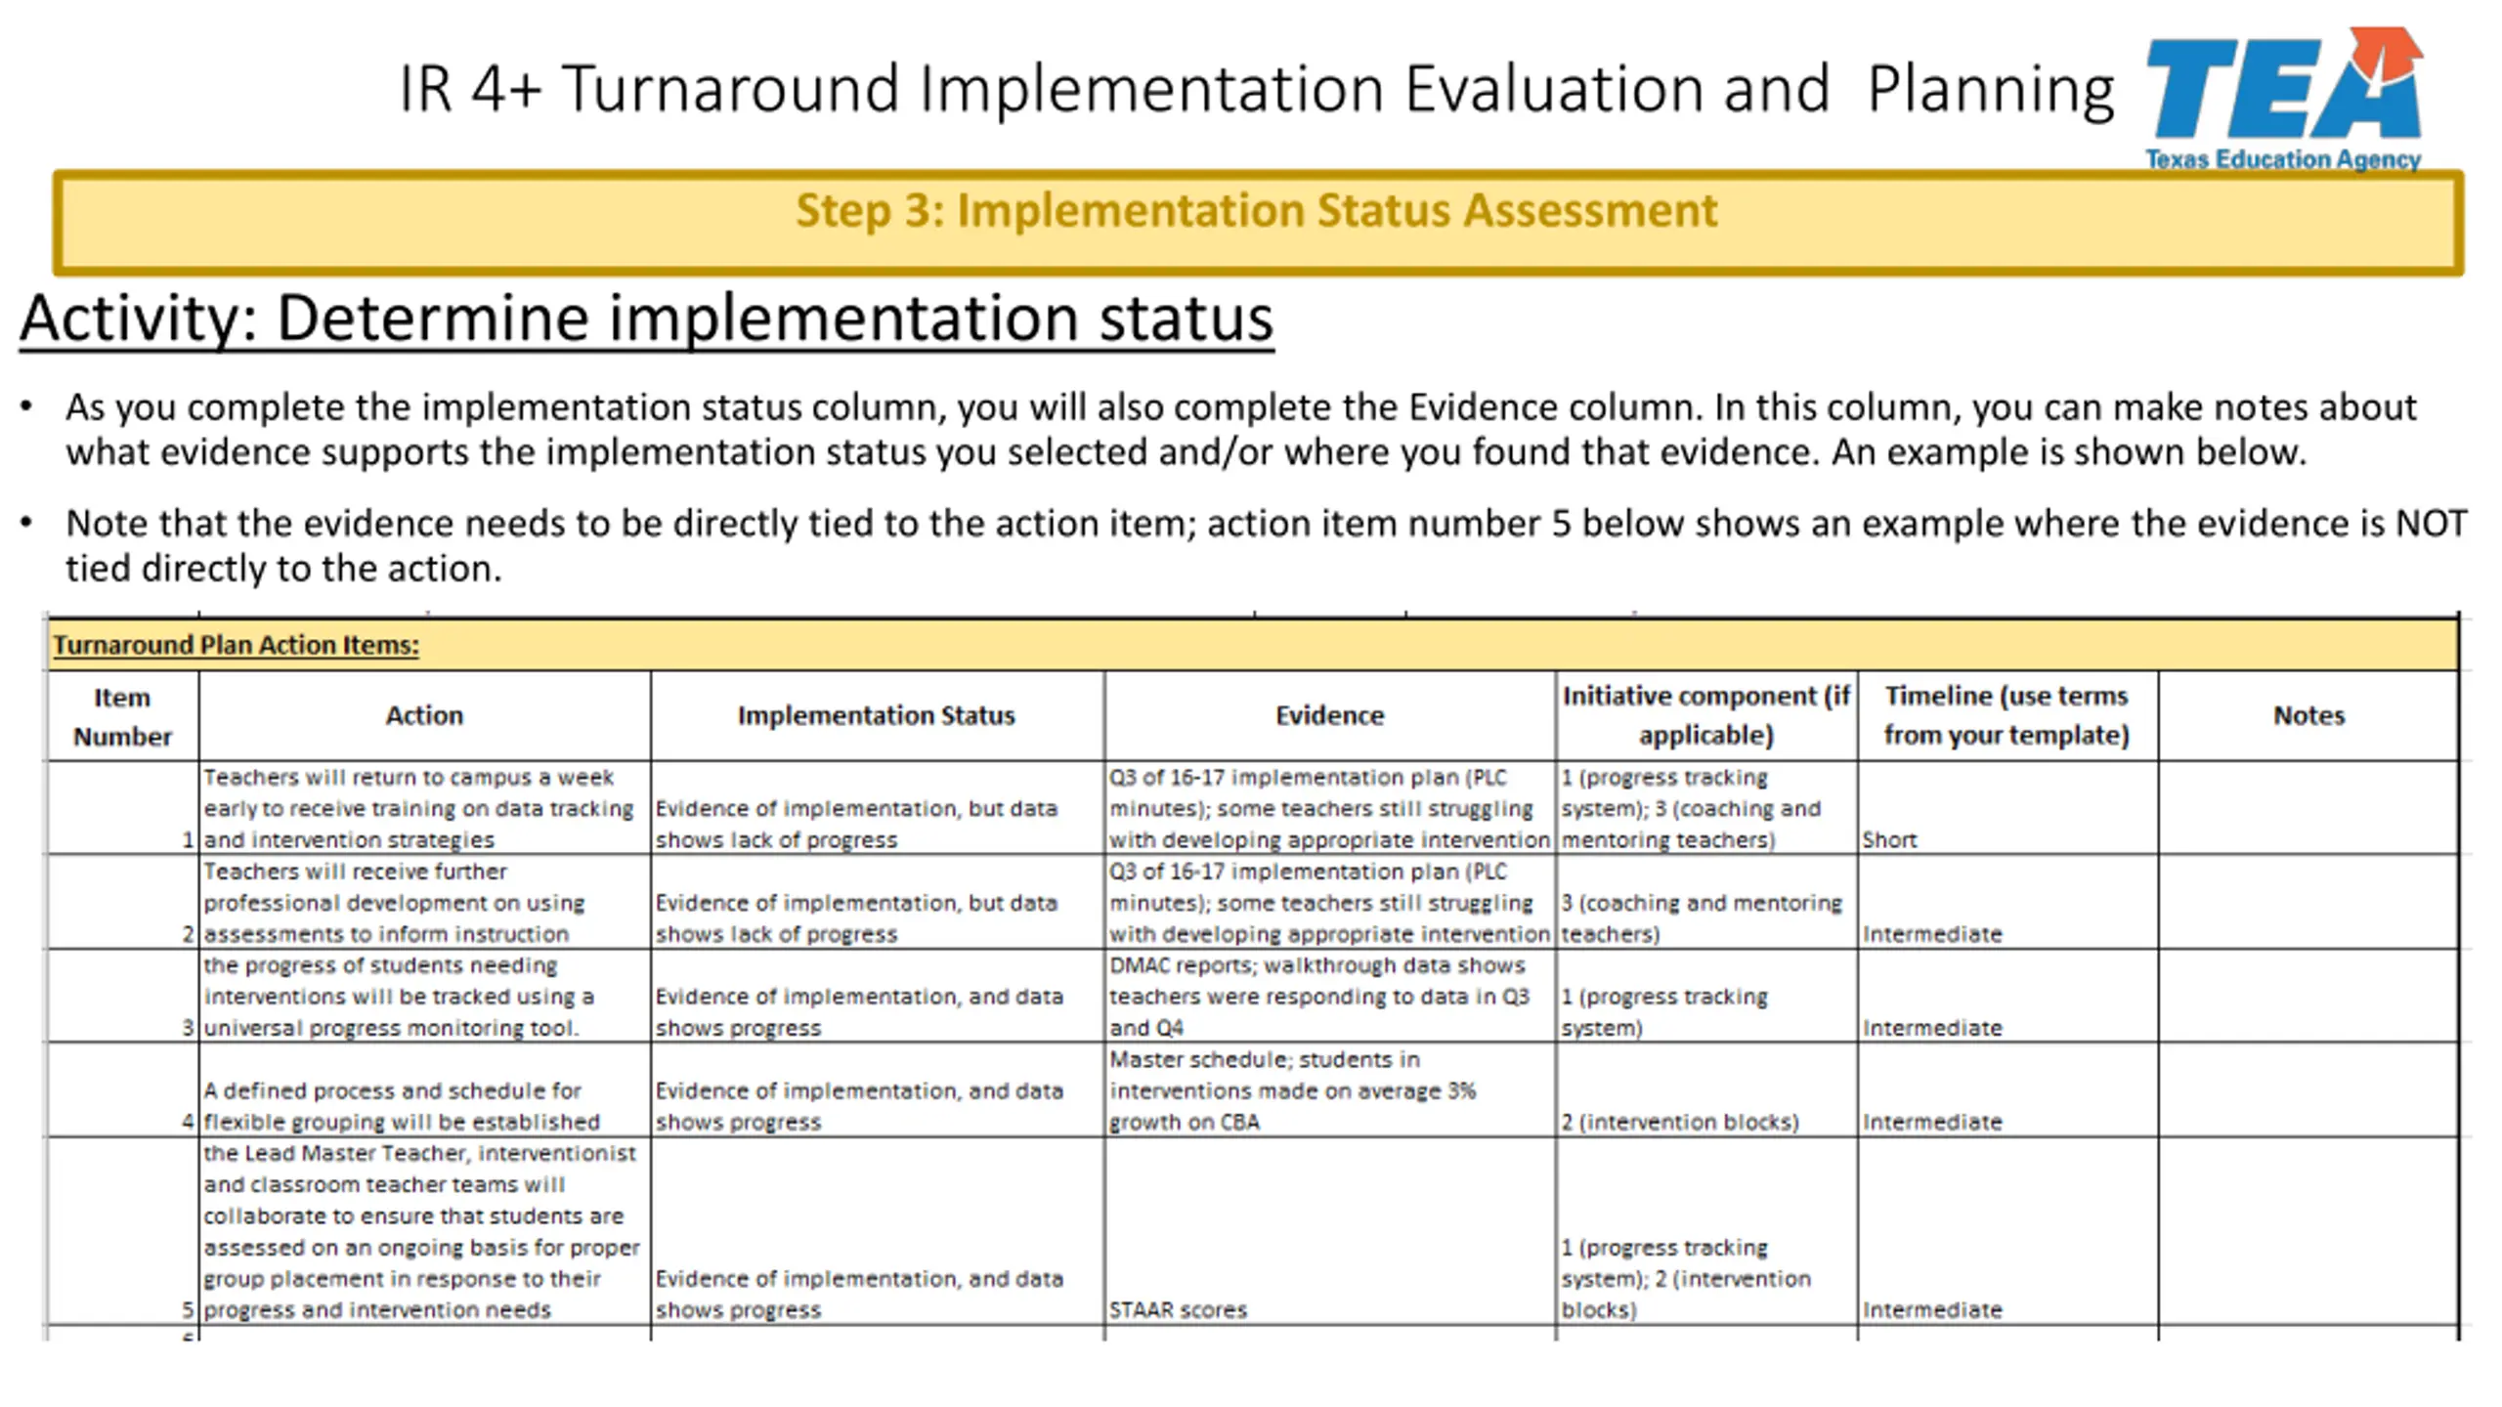Screen dimensions: 2502x1407
Task: Select item 2 evidence cell with PLC minutes
Action: pos(1329,902)
